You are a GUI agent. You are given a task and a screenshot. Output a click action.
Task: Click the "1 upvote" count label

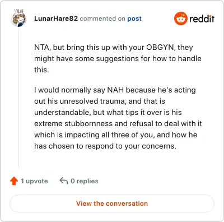(34, 181)
